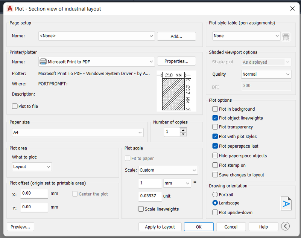This screenshot has width=301, height=238.
Task: Cancel the Plot dialog
Action: point(231,227)
